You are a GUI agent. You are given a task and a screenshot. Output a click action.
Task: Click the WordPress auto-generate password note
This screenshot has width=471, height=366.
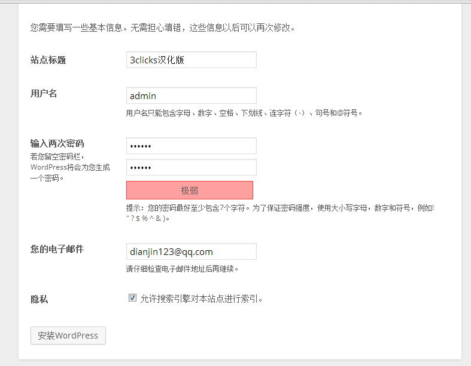click(70, 167)
